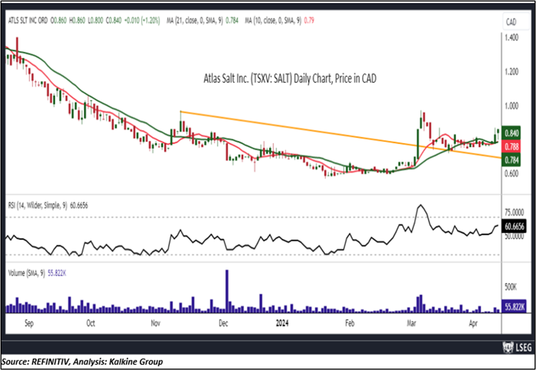
Task: Click the Nov label on time axis
Action: tap(156, 323)
